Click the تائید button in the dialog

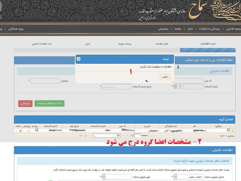click(x=165, y=77)
